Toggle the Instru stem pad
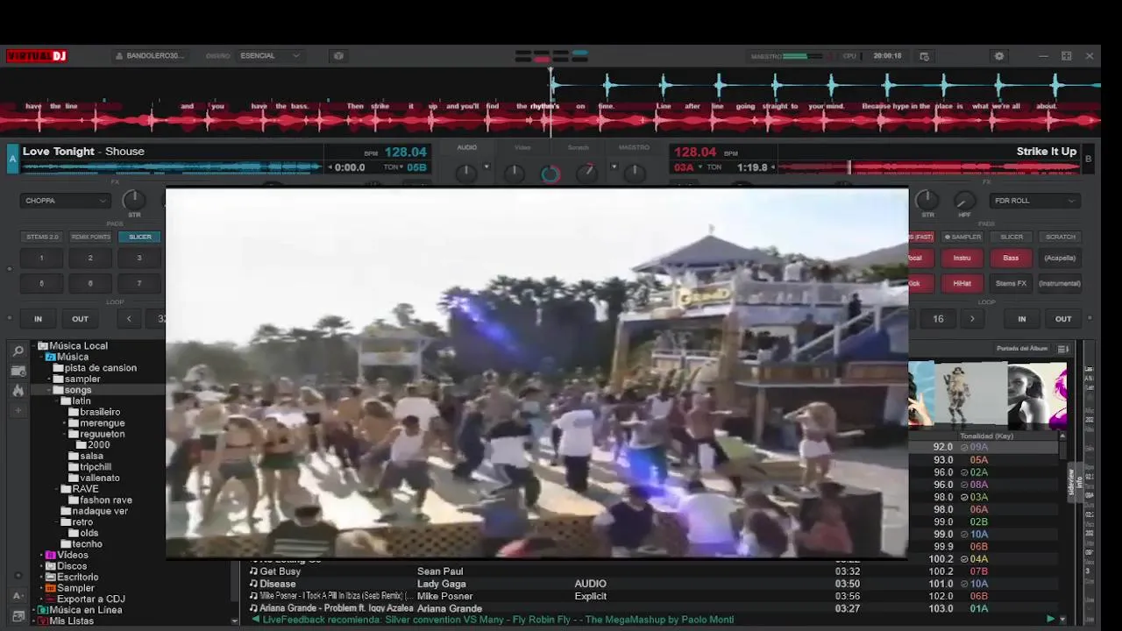1122x631 pixels. [x=962, y=258]
